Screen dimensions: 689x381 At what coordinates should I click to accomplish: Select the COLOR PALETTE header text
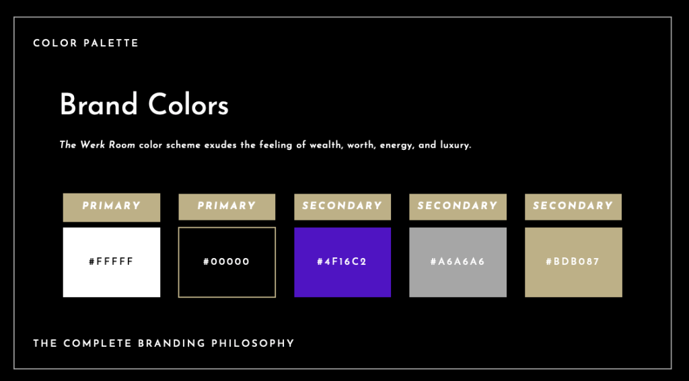pos(85,43)
